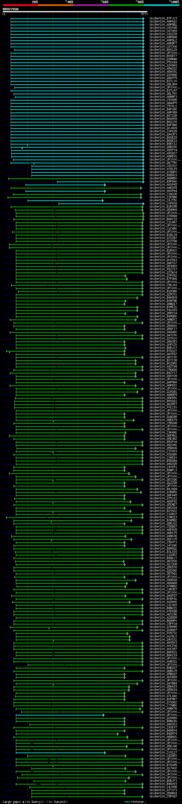
Task: Click the UniRef100_Q02543 label
Action: (x=163, y=260)
